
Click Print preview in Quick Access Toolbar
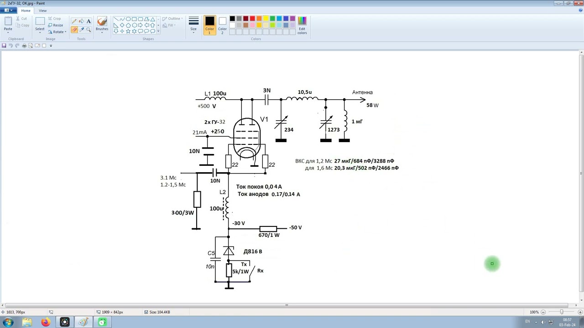pos(31,46)
